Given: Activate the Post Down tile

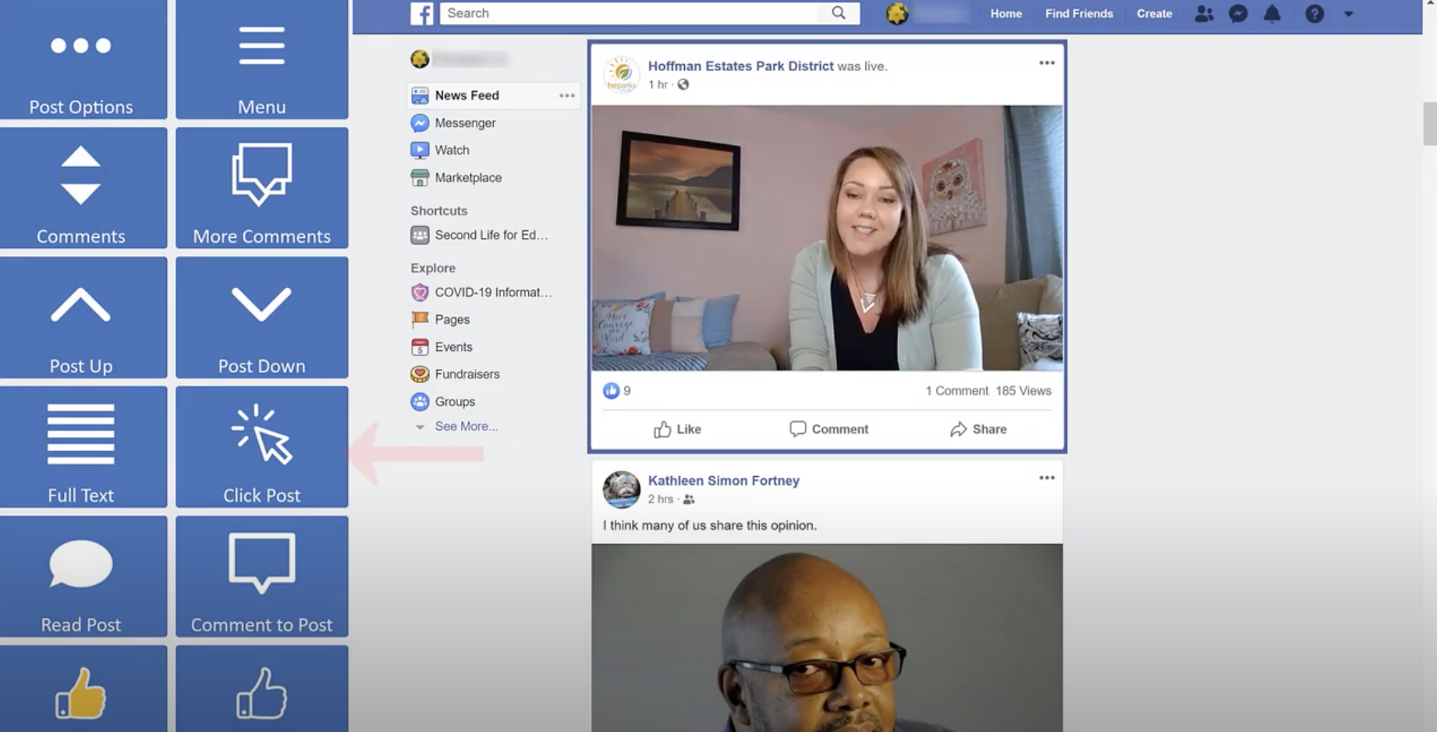Looking at the screenshot, I should click(262, 318).
